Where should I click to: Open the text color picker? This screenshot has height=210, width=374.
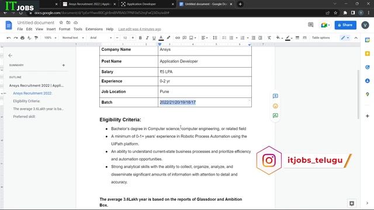[x=161, y=37]
